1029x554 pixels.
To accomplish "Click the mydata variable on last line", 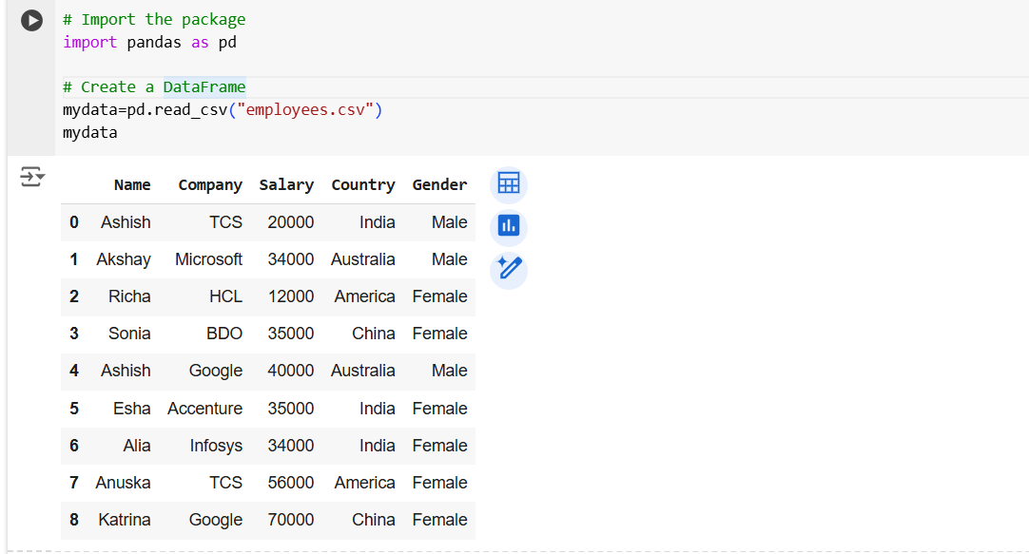I will tap(88, 132).
